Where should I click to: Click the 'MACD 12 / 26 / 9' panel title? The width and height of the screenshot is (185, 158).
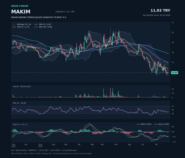coord(20,124)
